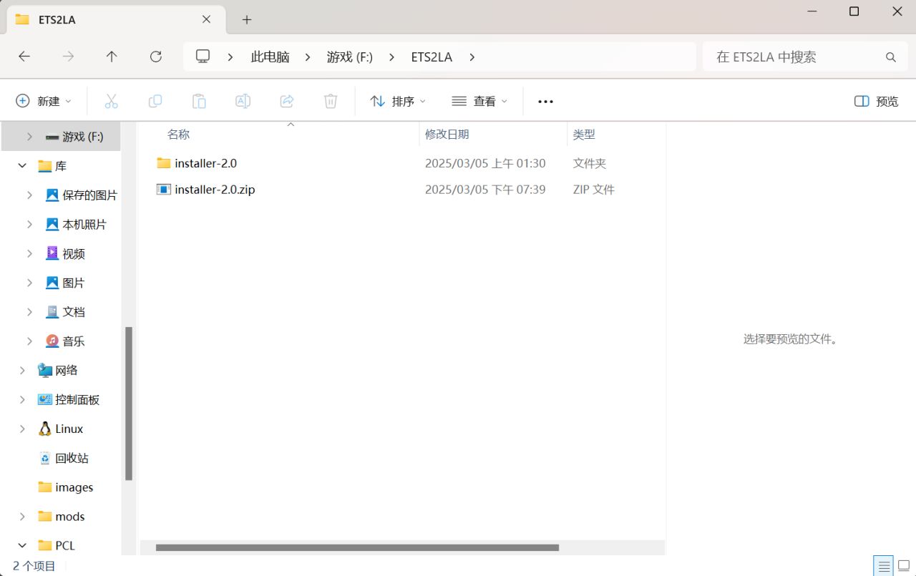
Task: Open chevron after ETS2LA in address bar
Action: click(472, 57)
